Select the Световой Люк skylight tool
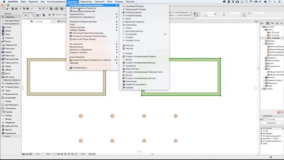 coord(11,59)
